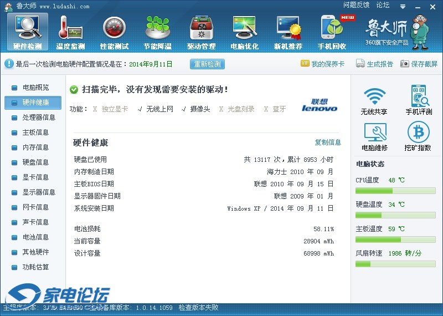Click the 复制信息 copy info link
The width and height of the screenshot is (443, 316).
click(x=328, y=142)
